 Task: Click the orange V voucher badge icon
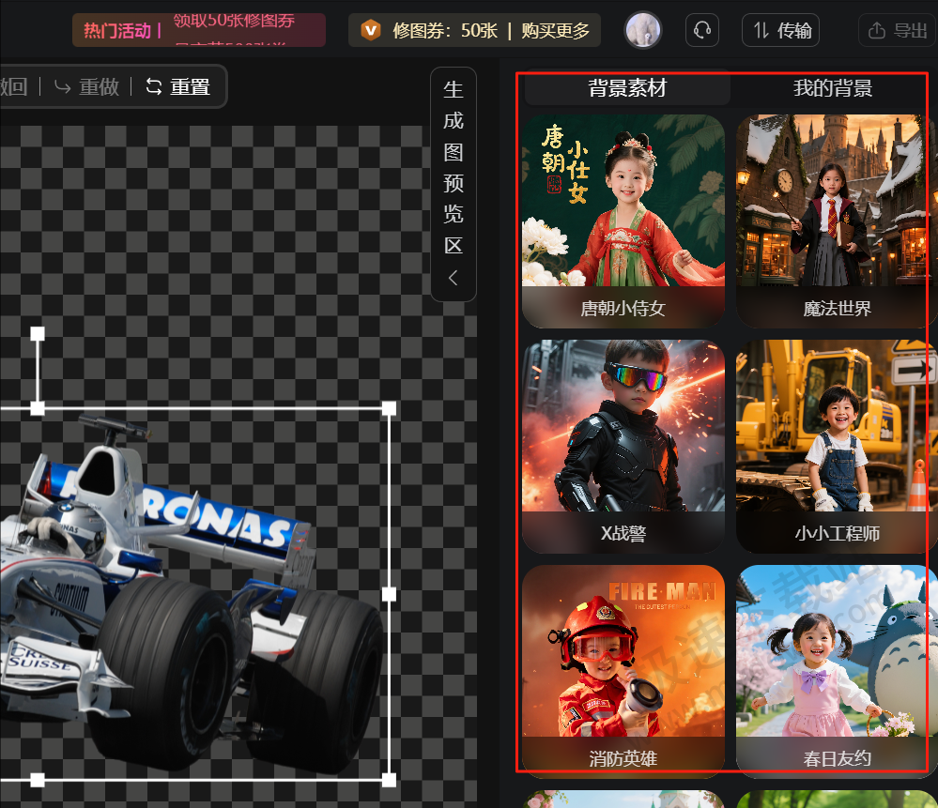pyautogui.click(x=372, y=30)
